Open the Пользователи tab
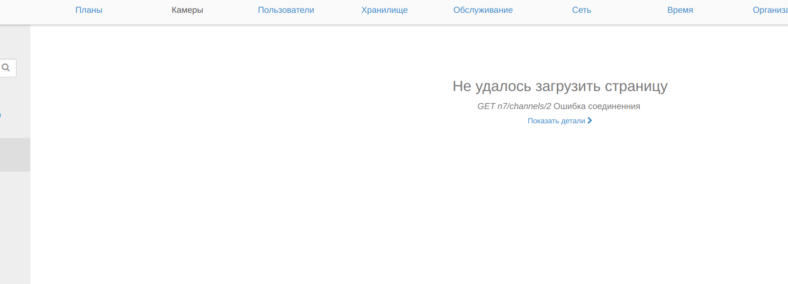Image resolution: width=788 pixels, height=284 pixels. pyautogui.click(x=286, y=10)
